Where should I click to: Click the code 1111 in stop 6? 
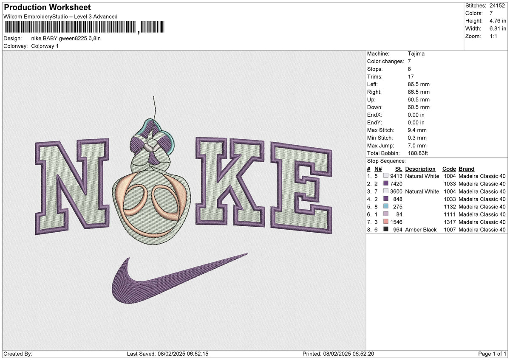(x=450, y=214)
